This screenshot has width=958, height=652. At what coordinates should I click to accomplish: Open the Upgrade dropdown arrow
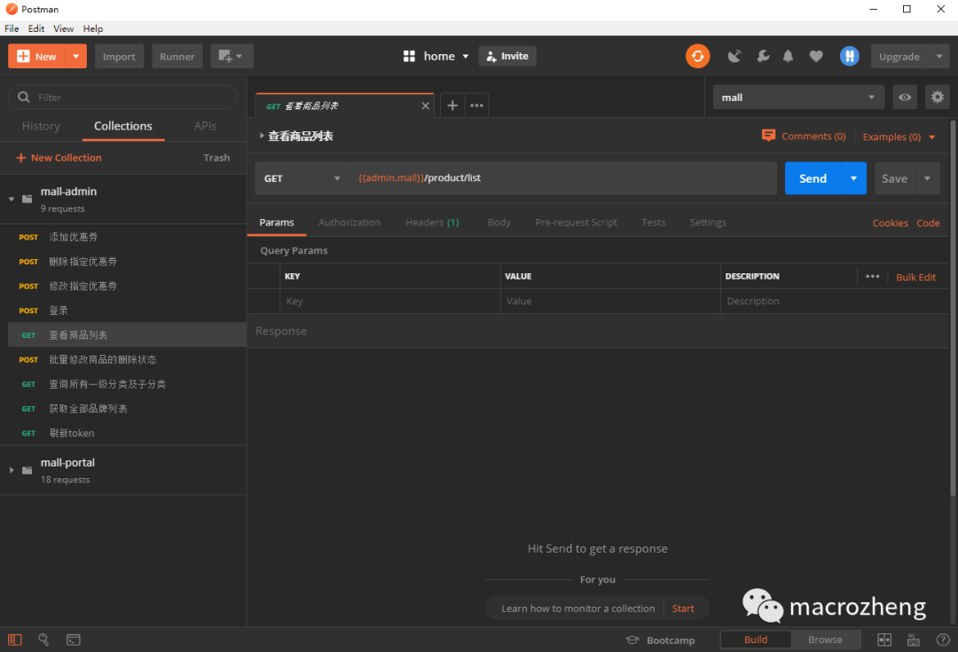(939, 56)
